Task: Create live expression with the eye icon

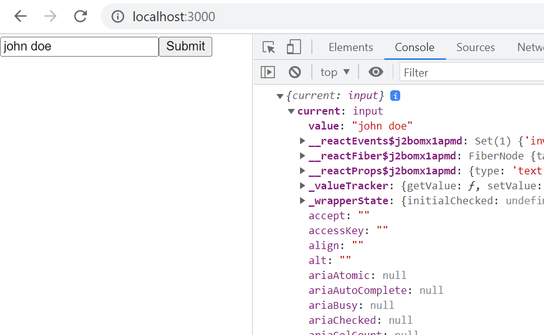Action: point(376,72)
